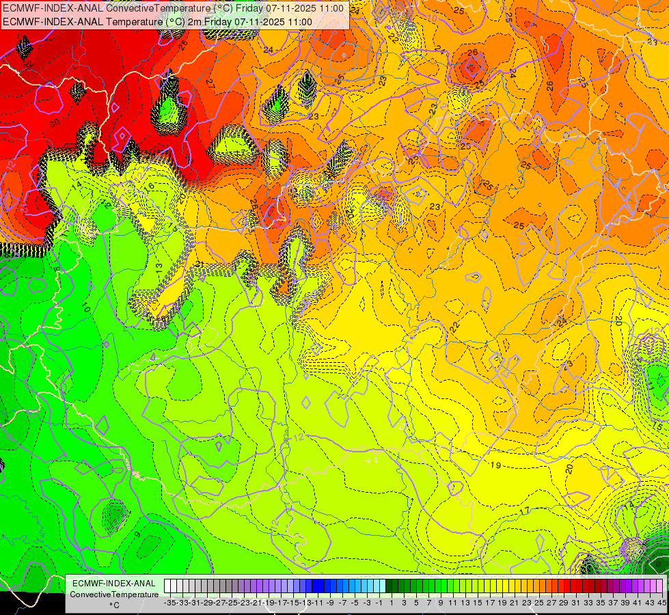669x615 pixels.
Task: Click legend scale value '29'
Action: click(x=563, y=603)
